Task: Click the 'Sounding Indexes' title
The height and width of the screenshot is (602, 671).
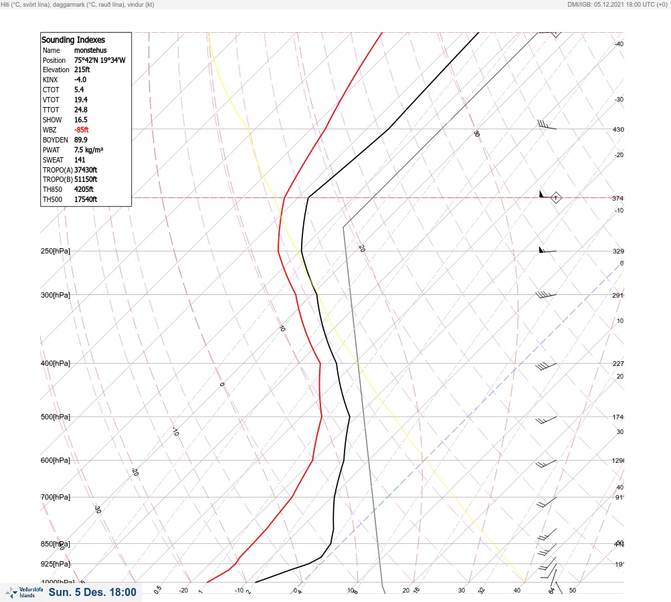Action: (x=73, y=39)
